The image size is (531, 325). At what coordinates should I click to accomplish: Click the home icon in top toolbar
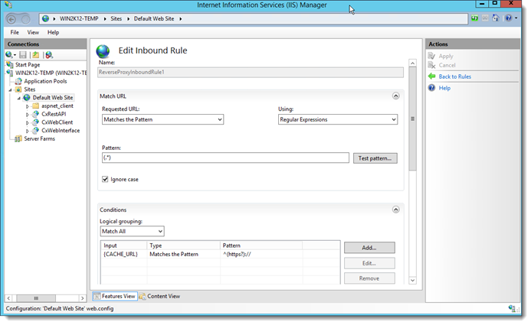496,18
